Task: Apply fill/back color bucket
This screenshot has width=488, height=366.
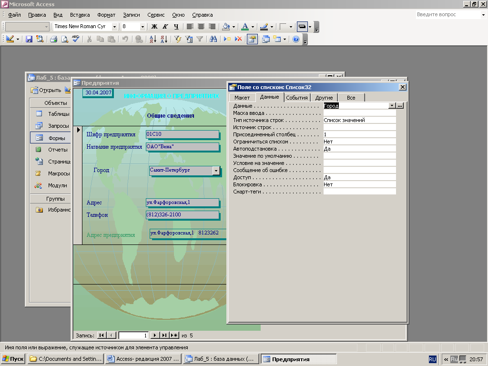Action: tap(226, 27)
